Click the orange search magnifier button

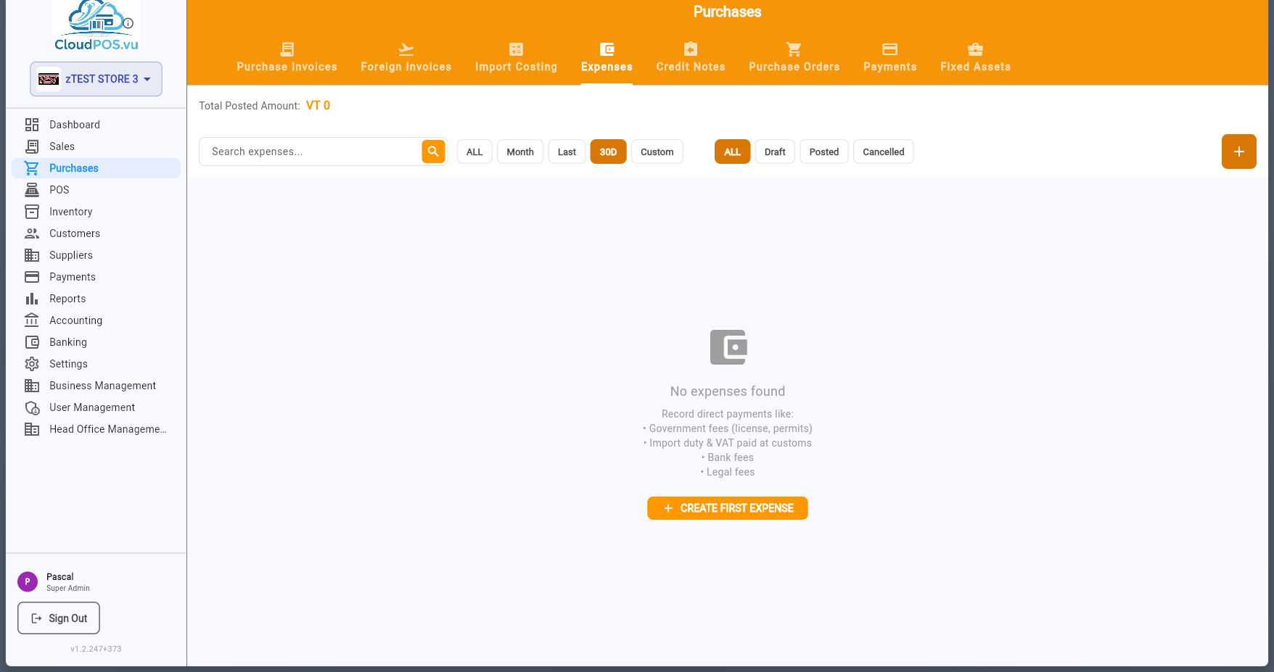coord(433,152)
